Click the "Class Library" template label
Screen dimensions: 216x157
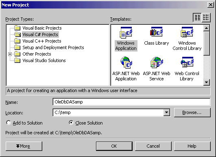point(157,43)
